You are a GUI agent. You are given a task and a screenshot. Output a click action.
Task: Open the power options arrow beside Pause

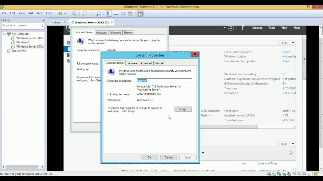[x=65, y=13]
